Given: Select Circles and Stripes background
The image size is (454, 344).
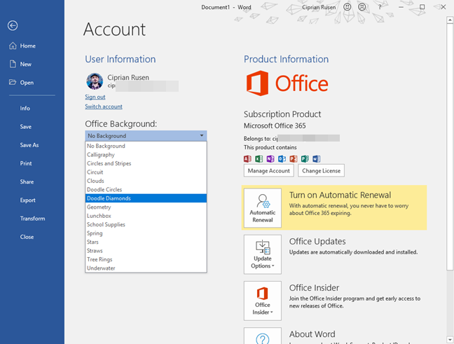Looking at the screenshot, I should point(146,163).
